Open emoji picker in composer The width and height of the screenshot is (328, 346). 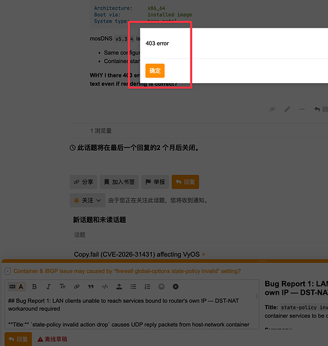click(162, 286)
